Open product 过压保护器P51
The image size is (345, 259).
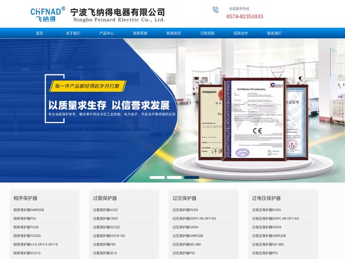click(x=184, y=253)
